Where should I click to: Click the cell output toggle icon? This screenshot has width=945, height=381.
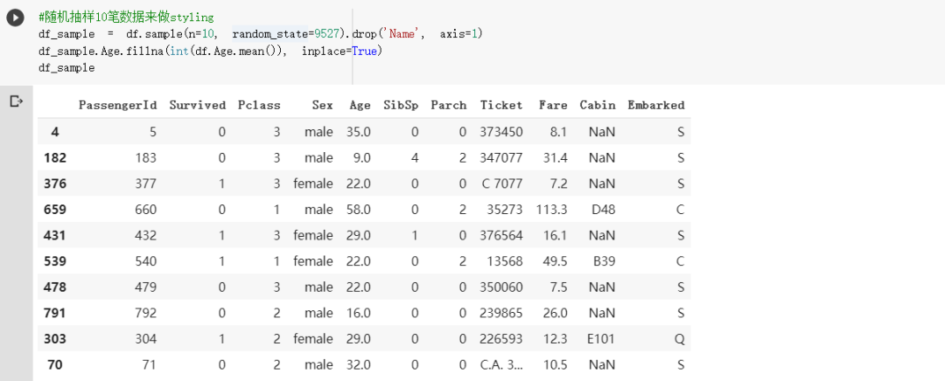coord(17,101)
